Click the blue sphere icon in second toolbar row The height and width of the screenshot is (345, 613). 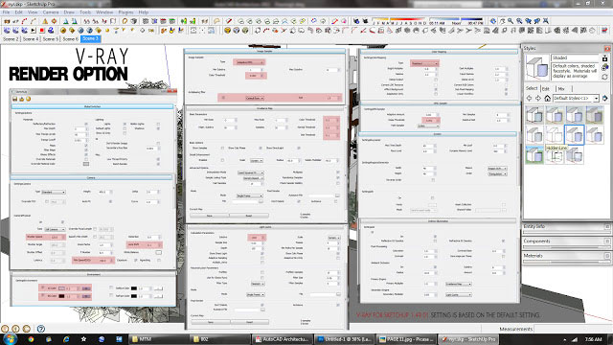tap(80, 30)
